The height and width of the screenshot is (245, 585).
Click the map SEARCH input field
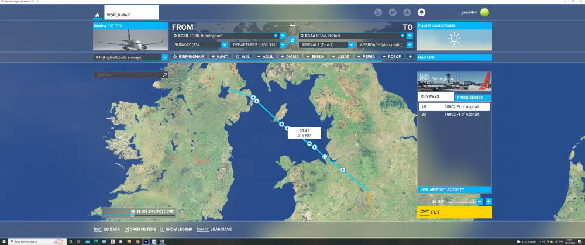pyautogui.click(x=130, y=75)
